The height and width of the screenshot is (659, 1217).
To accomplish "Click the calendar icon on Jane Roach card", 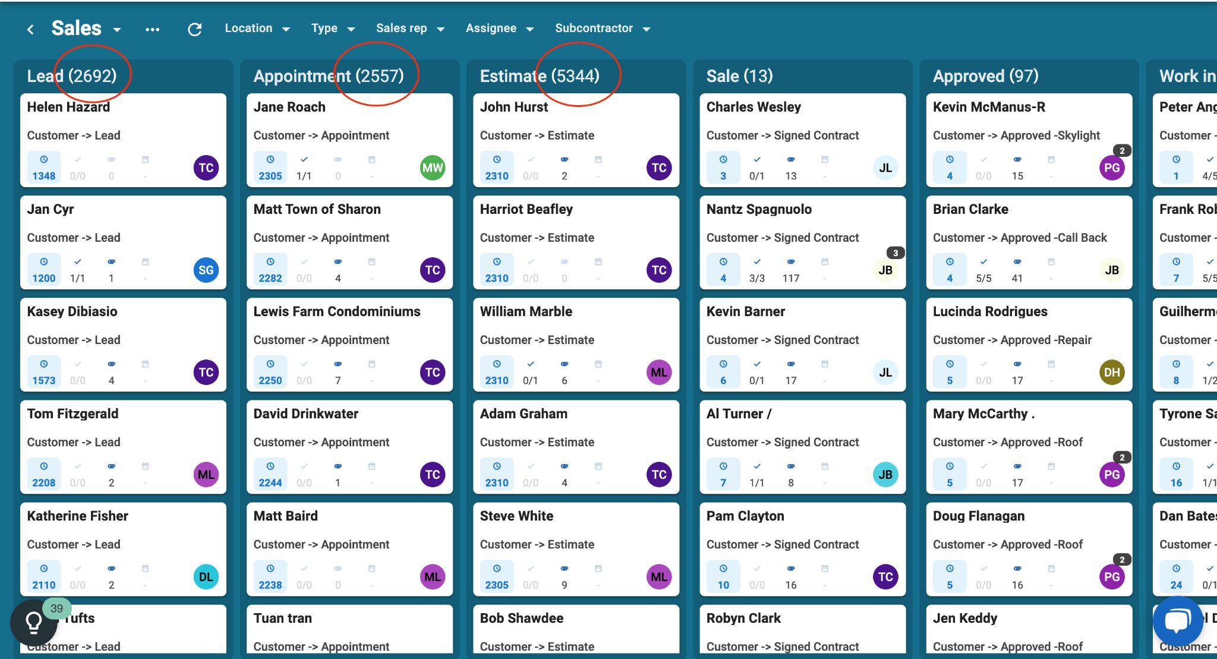I will pyautogui.click(x=371, y=160).
